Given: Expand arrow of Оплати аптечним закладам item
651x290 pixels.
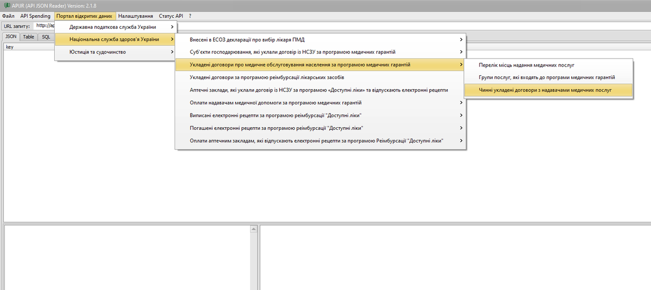Looking at the screenshot, I should click(461, 141).
